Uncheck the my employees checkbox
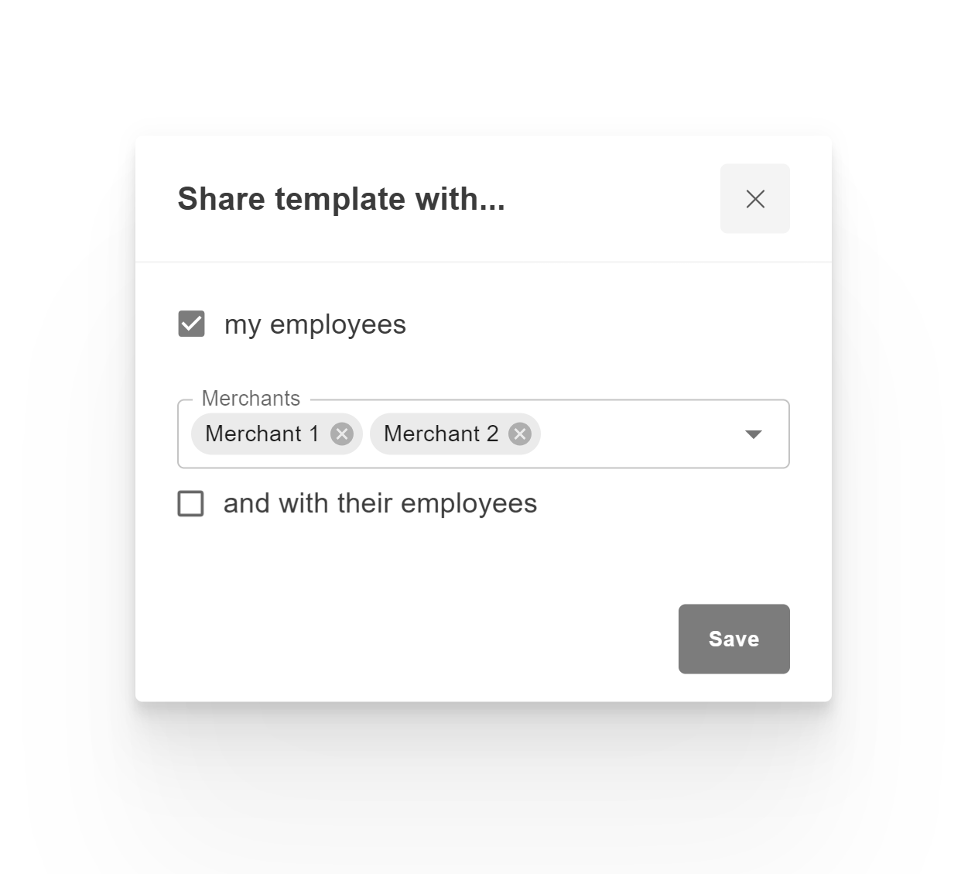This screenshot has height=874, width=961. click(x=191, y=324)
